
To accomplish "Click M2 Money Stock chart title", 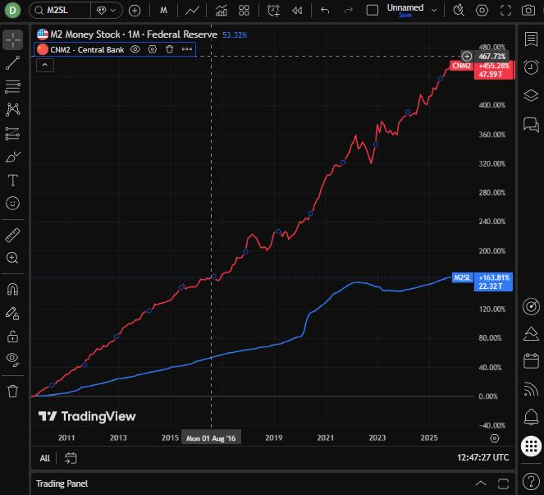I will click(x=134, y=34).
